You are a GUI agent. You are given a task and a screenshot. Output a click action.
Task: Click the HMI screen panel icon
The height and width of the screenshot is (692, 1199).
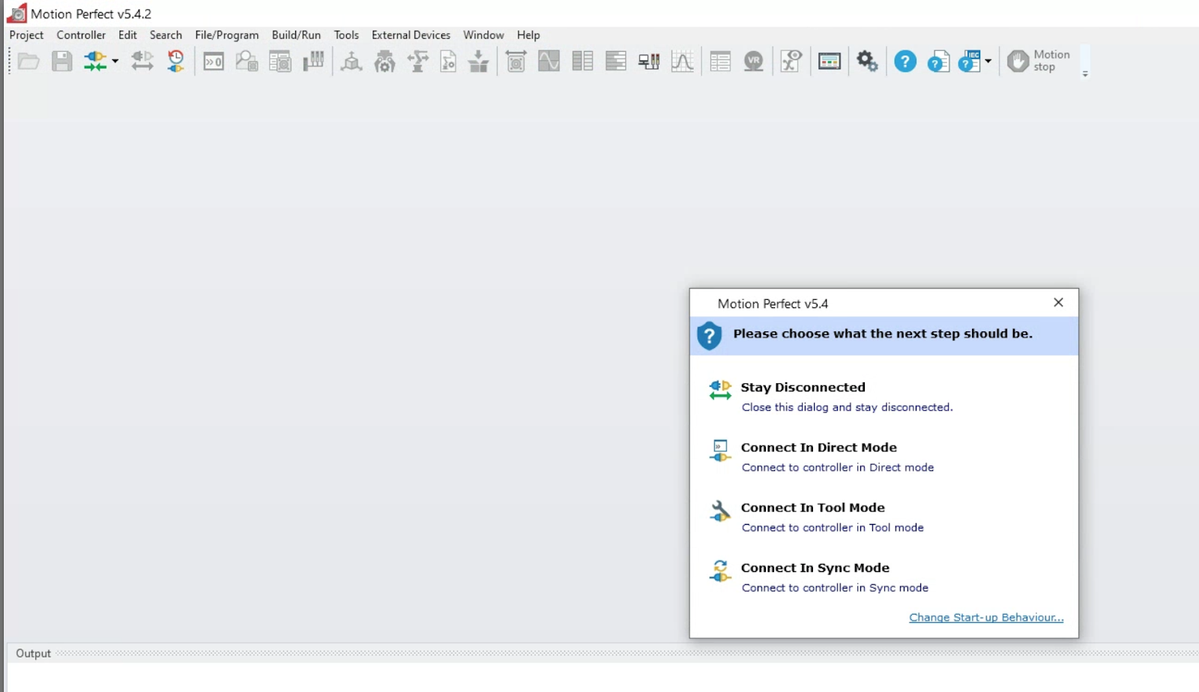pos(830,61)
